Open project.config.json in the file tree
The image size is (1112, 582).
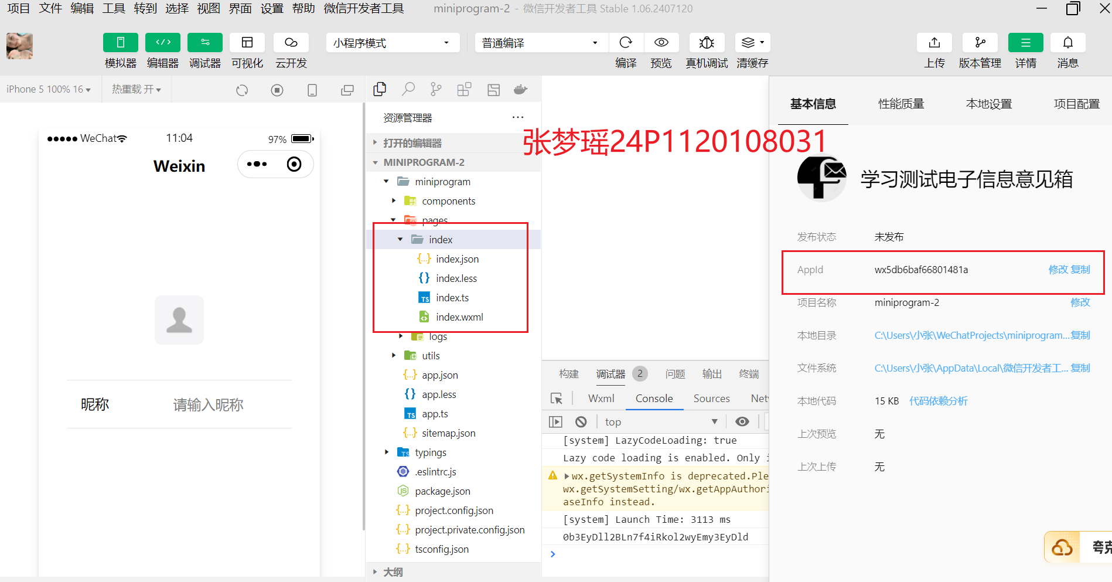[x=454, y=510]
